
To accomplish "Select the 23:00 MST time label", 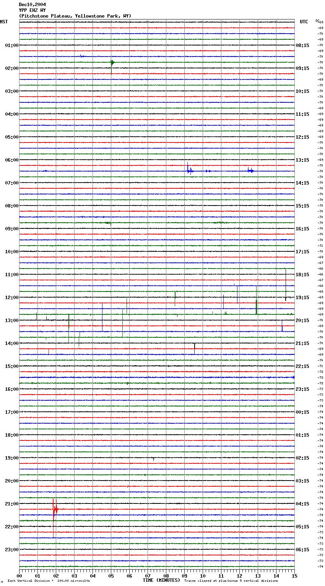I will pos(12,550).
